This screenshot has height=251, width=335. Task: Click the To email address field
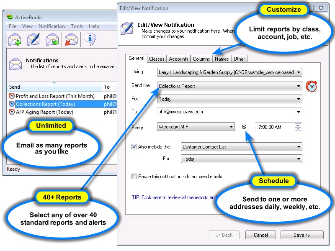click(229, 112)
